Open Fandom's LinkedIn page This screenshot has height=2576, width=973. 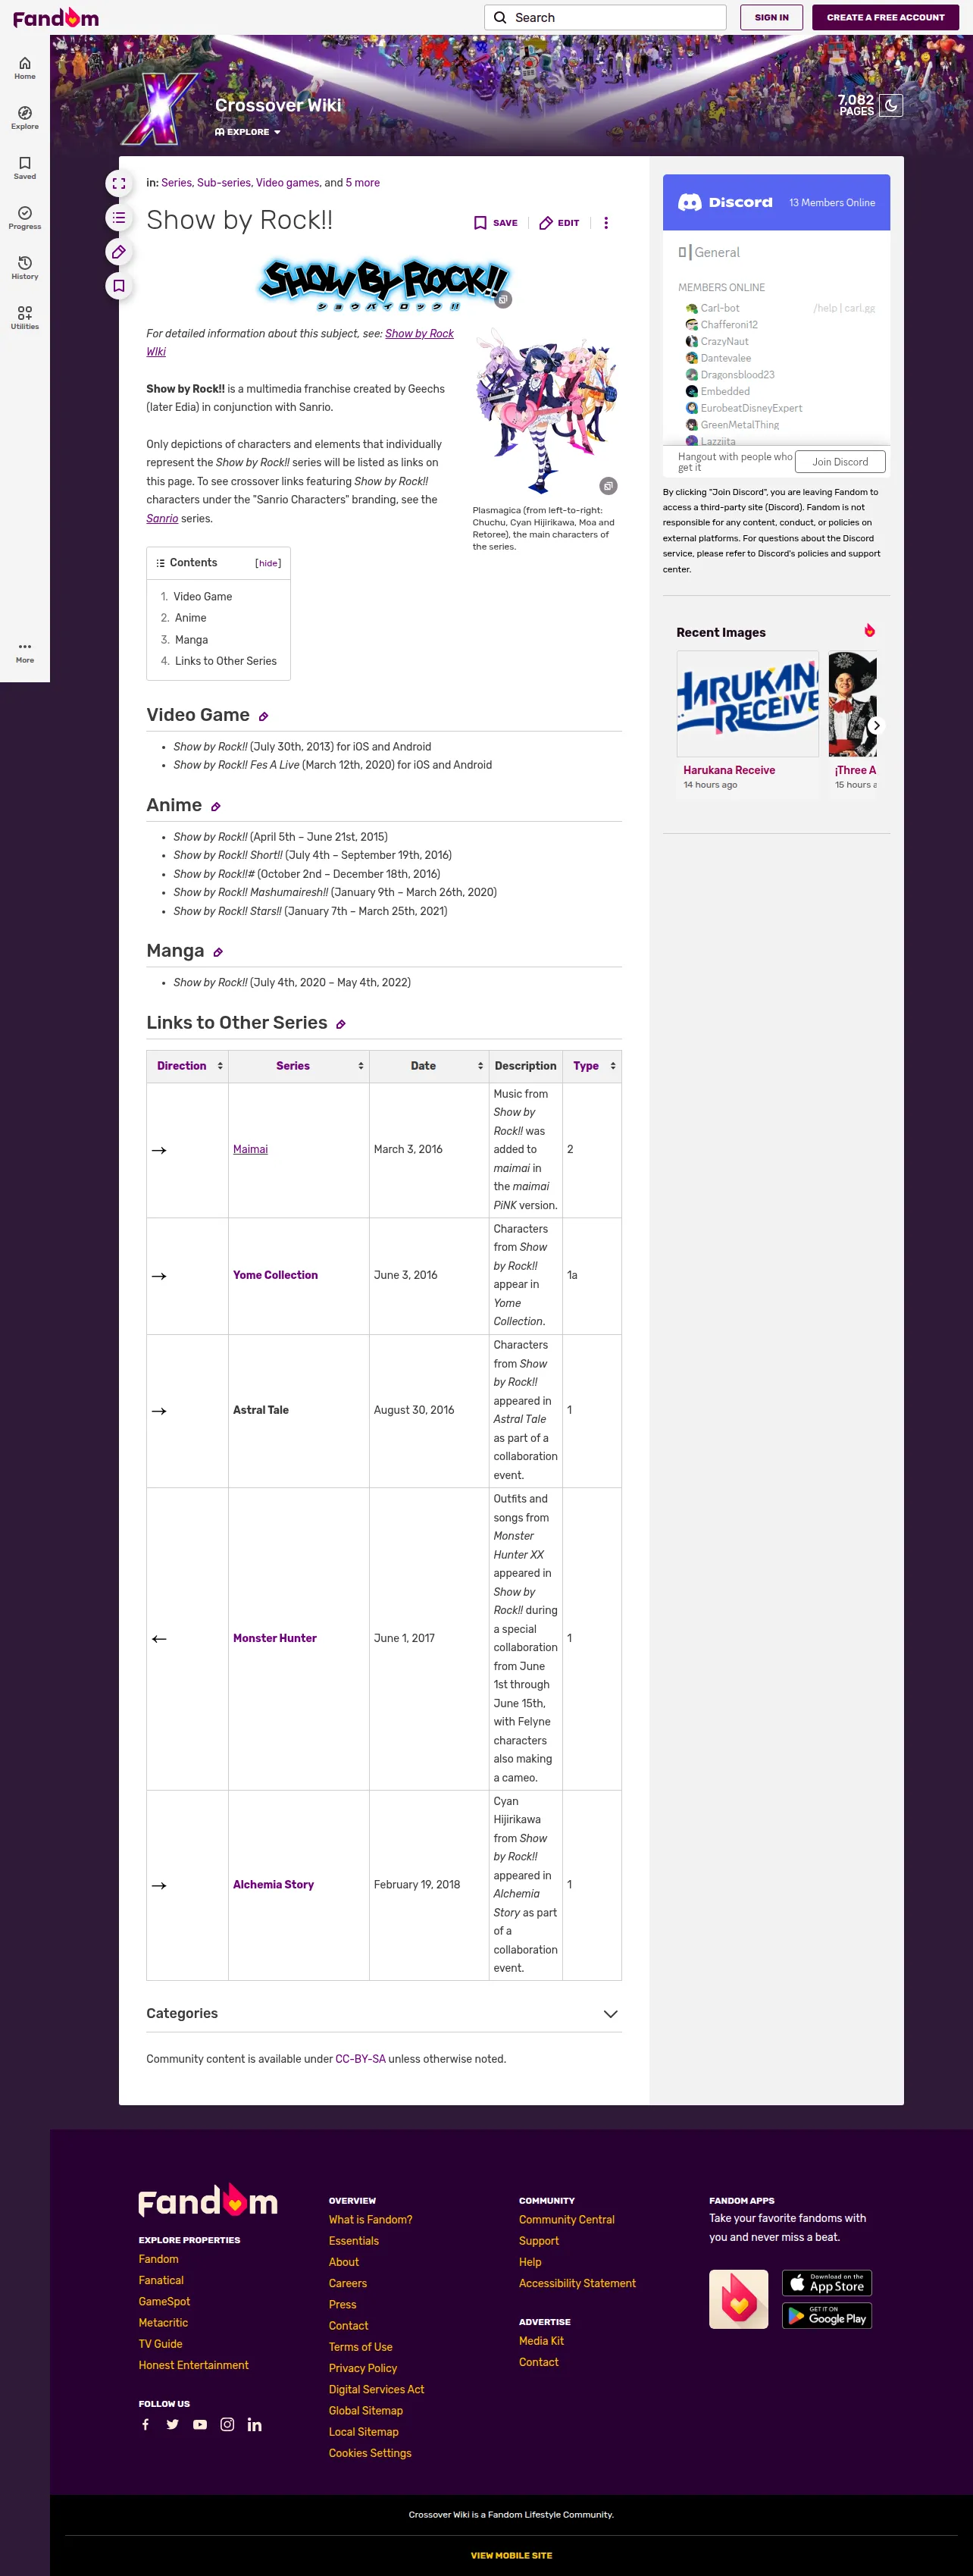[x=255, y=2425]
